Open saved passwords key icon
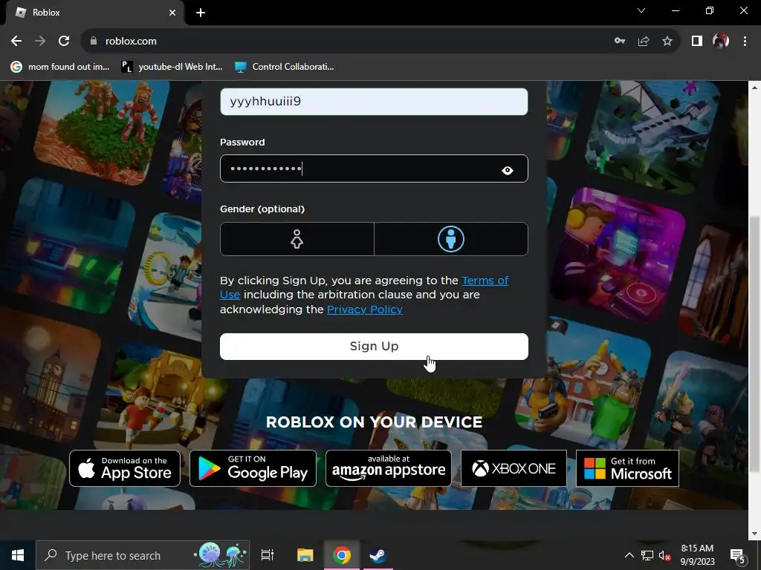 [620, 42]
